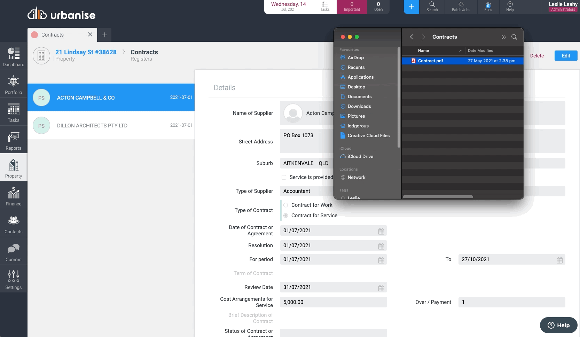
Task: Select the Contract for Work radio
Action: coord(285,205)
